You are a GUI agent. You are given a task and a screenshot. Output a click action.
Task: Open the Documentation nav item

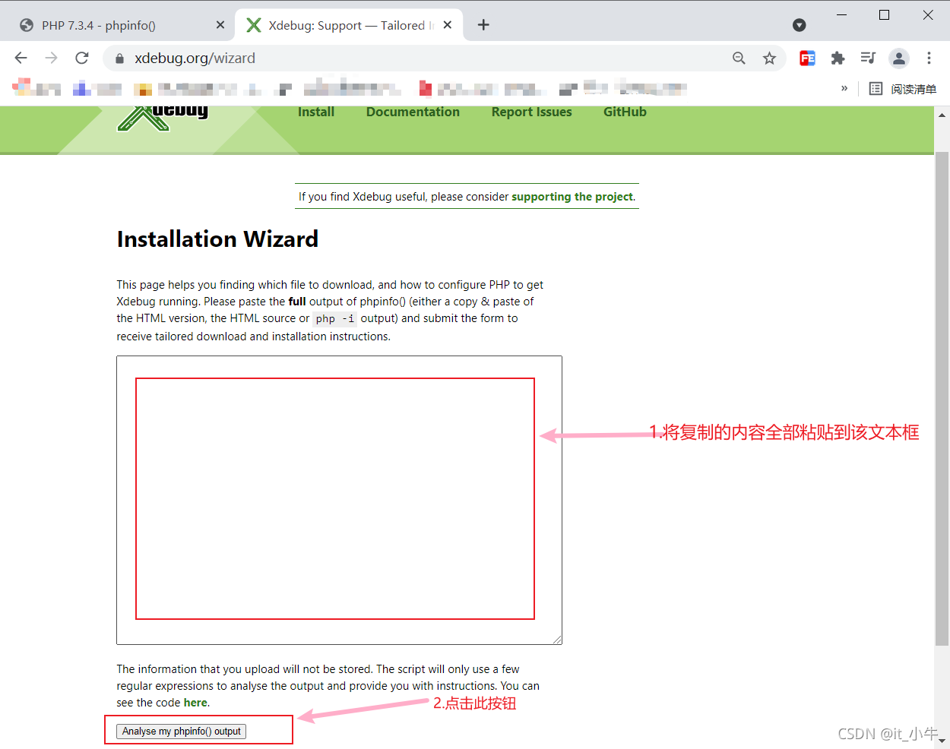click(x=413, y=112)
